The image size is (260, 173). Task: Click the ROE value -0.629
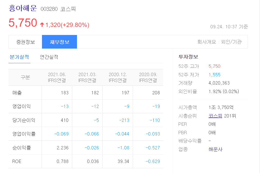pyautogui.click(x=153, y=161)
